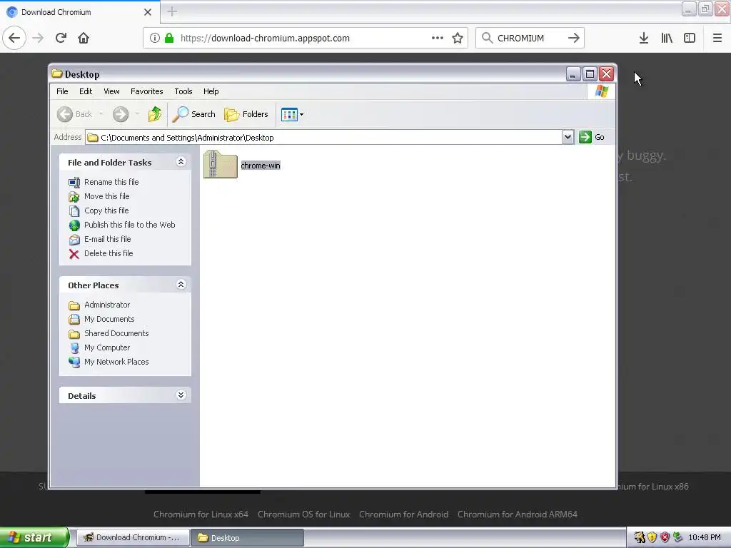
Task: Open the File menu
Action: pyautogui.click(x=62, y=91)
